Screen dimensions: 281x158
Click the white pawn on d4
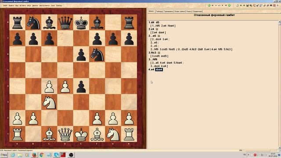coord(65,86)
